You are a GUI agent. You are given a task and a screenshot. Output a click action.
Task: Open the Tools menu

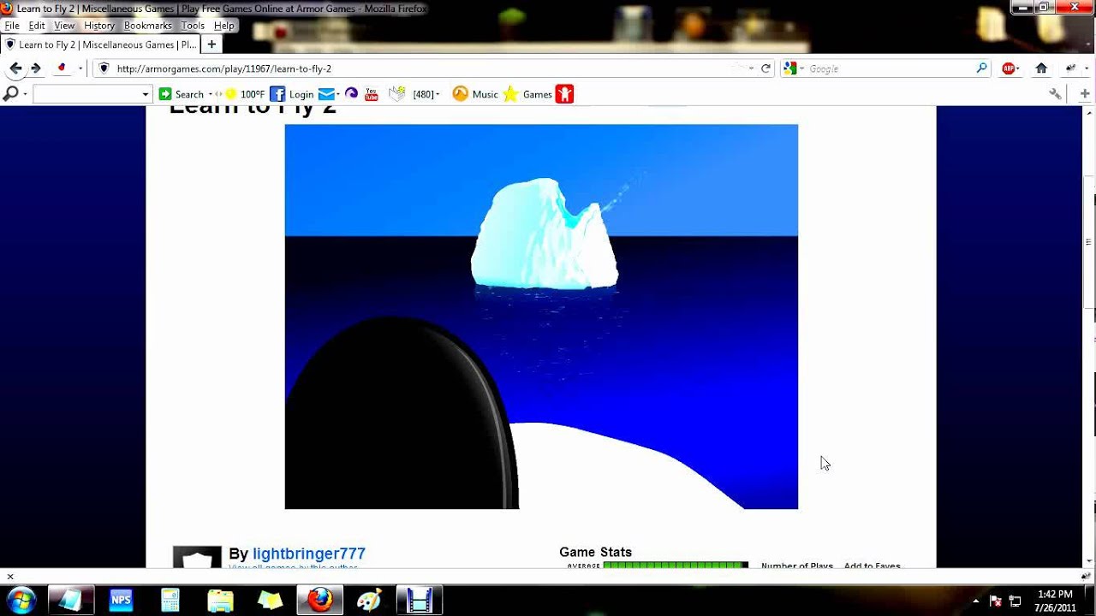pos(193,26)
